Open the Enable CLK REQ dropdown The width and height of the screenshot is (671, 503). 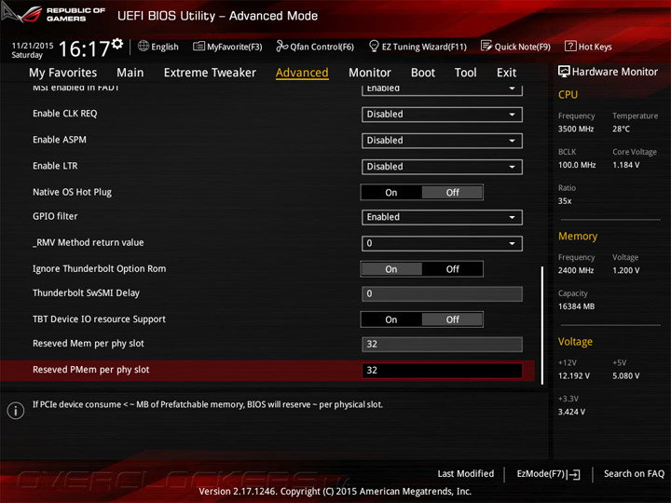click(442, 115)
